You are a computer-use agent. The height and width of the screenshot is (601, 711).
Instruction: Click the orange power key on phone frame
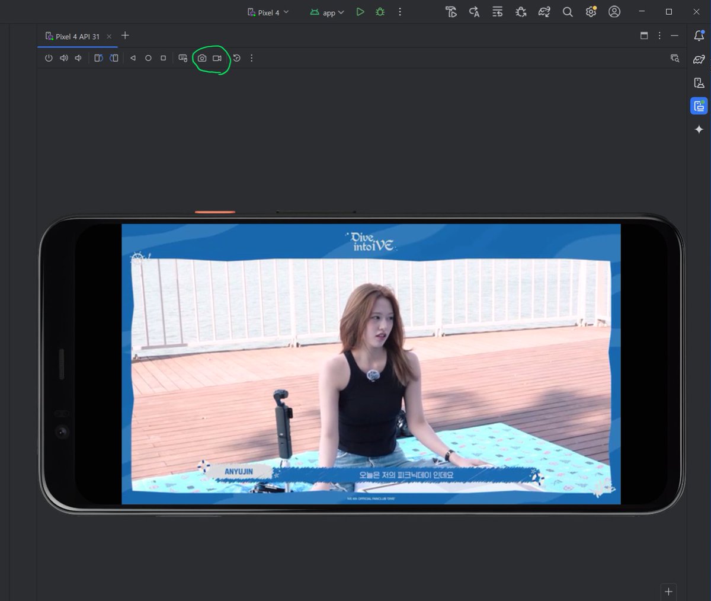(215, 212)
